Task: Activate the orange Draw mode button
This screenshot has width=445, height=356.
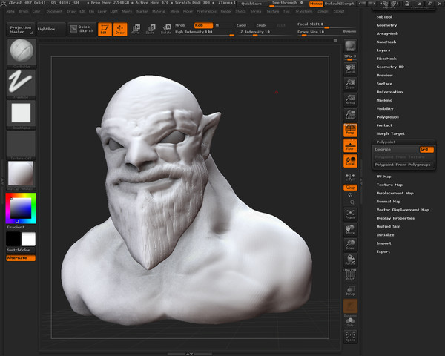Action: (x=120, y=29)
